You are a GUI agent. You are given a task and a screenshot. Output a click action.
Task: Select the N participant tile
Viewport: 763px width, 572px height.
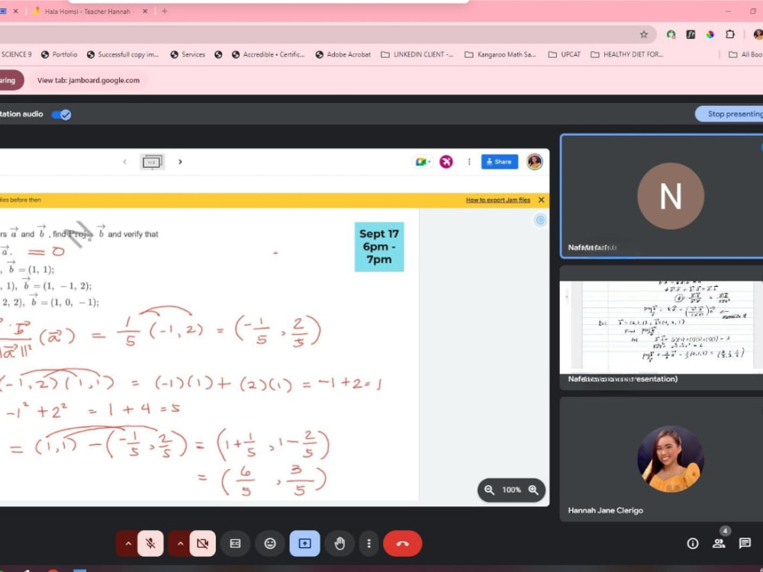click(662, 196)
